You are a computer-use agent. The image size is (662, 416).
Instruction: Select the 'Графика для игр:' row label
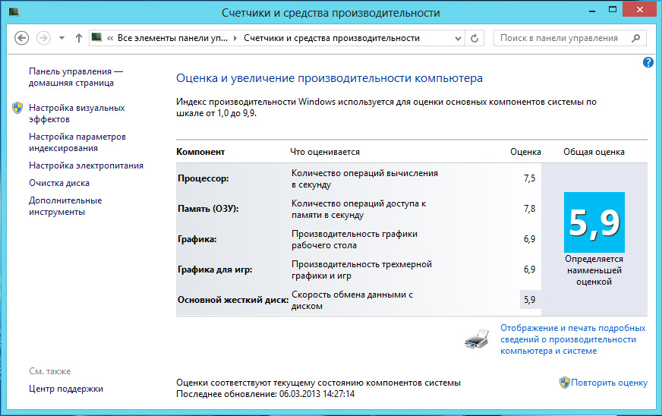(x=215, y=269)
